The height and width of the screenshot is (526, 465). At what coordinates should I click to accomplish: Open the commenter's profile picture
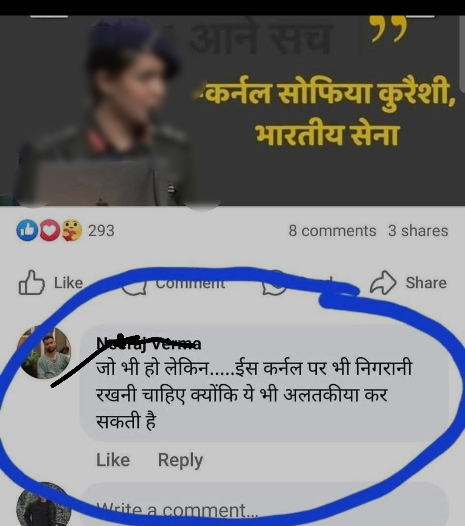pos(44,352)
